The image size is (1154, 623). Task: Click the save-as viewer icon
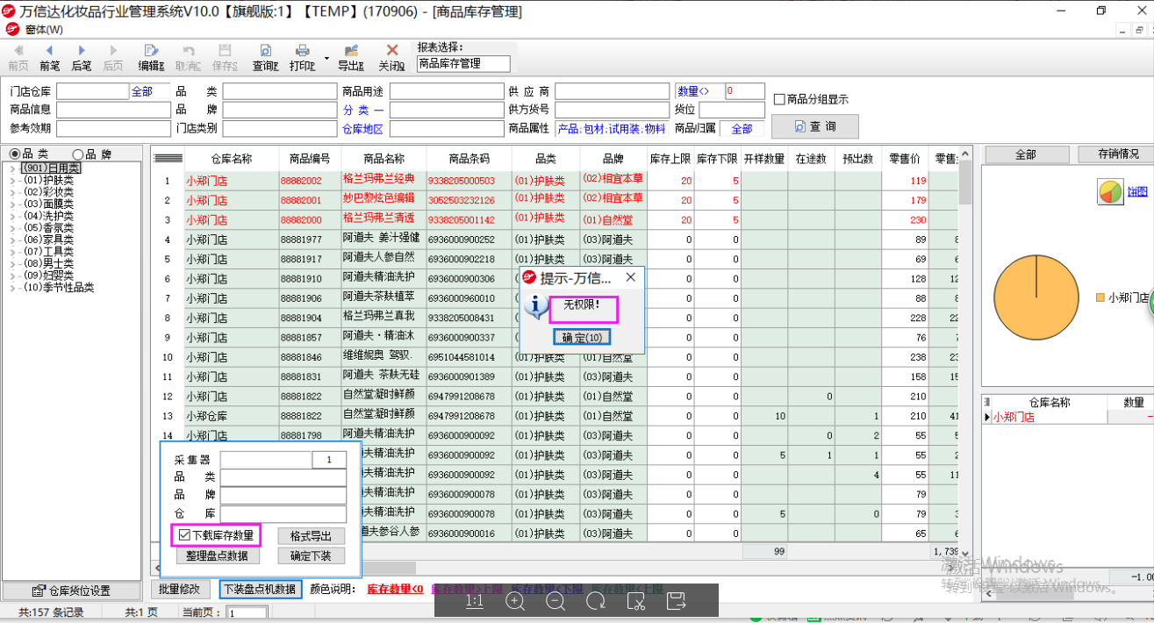[677, 601]
